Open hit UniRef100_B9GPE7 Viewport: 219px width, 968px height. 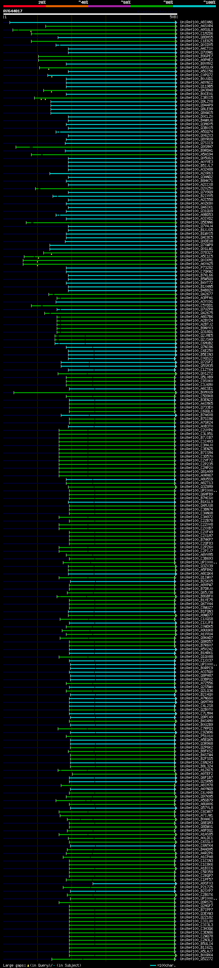[196, 56]
